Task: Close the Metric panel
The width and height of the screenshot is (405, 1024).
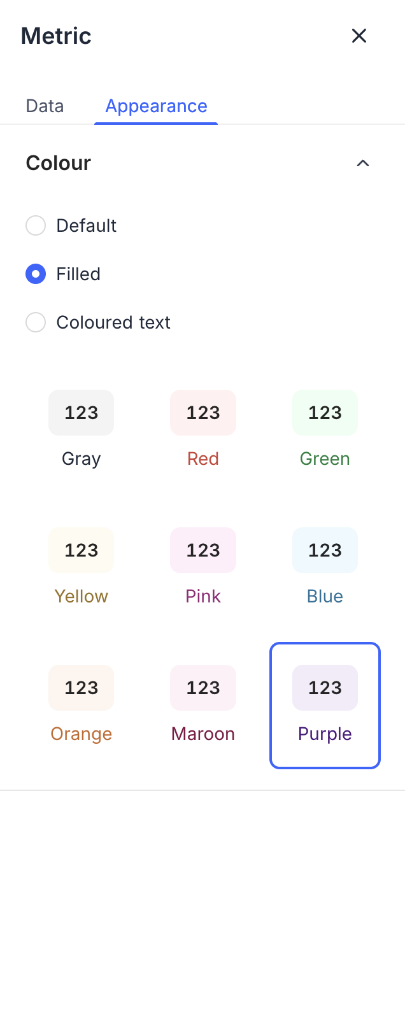Action: click(359, 36)
